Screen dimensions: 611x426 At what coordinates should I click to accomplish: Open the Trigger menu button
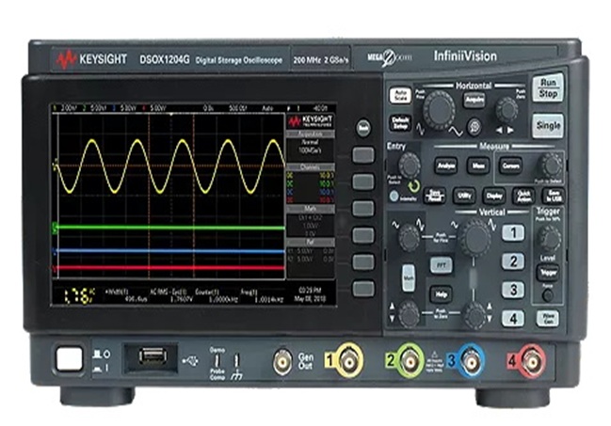click(x=547, y=272)
